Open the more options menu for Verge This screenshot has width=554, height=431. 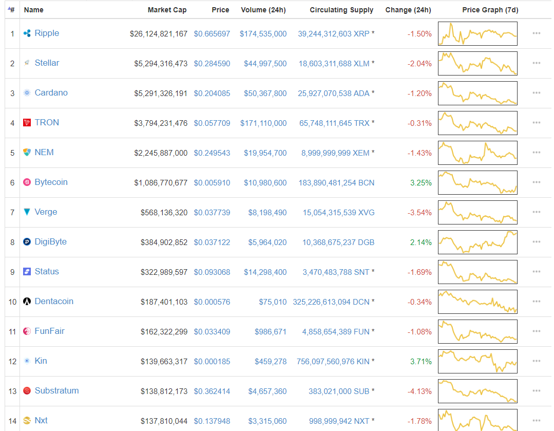[x=537, y=212]
